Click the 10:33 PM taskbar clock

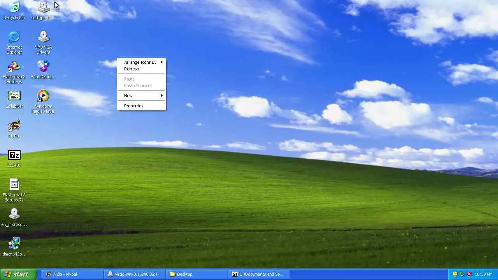pyautogui.click(x=484, y=274)
